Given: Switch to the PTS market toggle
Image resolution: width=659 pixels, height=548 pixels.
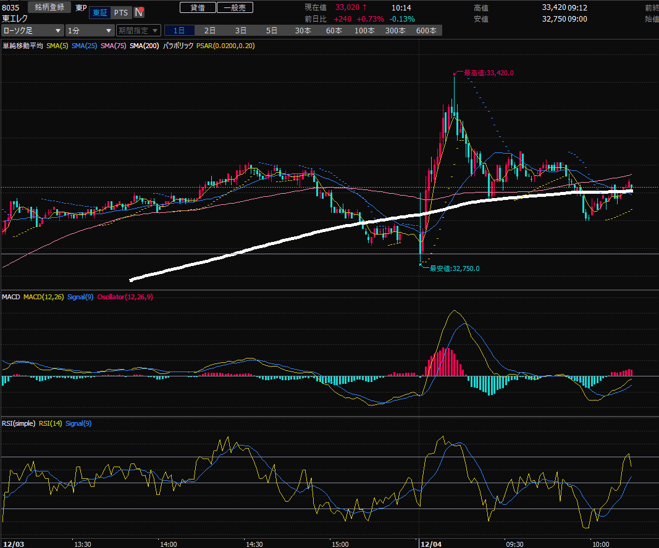Looking at the screenshot, I should (121, 12).
